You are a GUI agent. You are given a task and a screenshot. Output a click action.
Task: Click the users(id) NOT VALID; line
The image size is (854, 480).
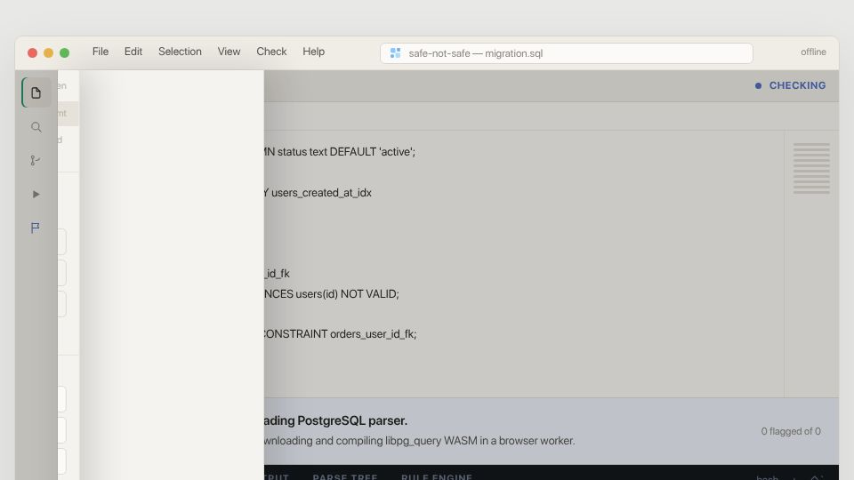(x=332, y=294)
